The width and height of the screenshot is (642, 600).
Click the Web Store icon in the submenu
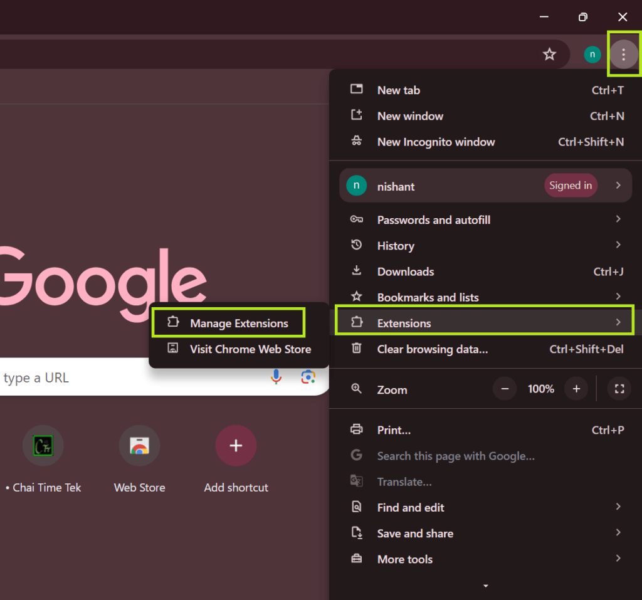pyautogui.click(x=173, y=348)
